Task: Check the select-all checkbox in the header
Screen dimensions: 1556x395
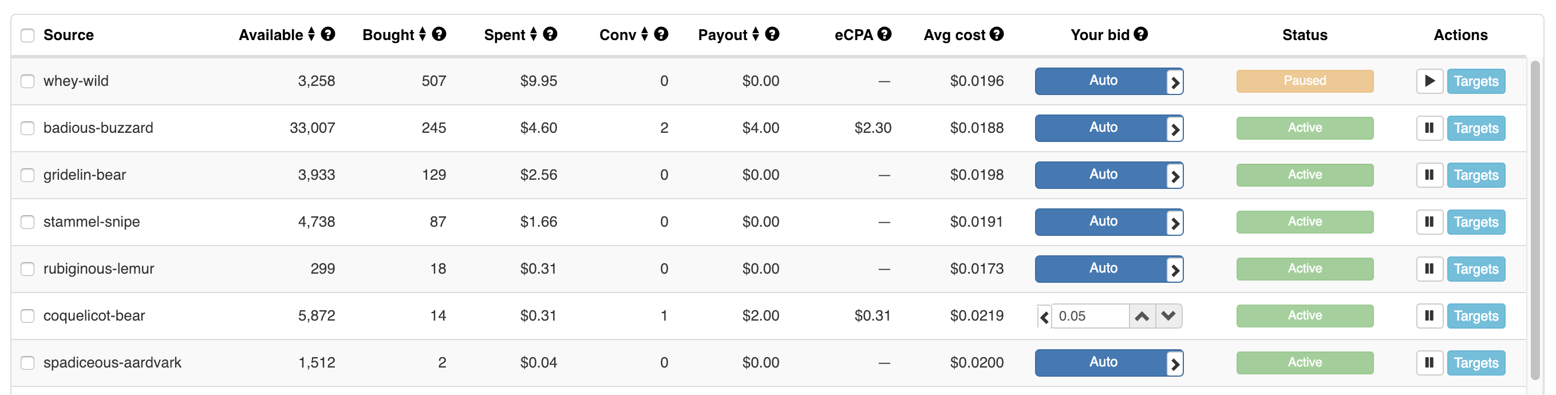Action: (28, 35)
